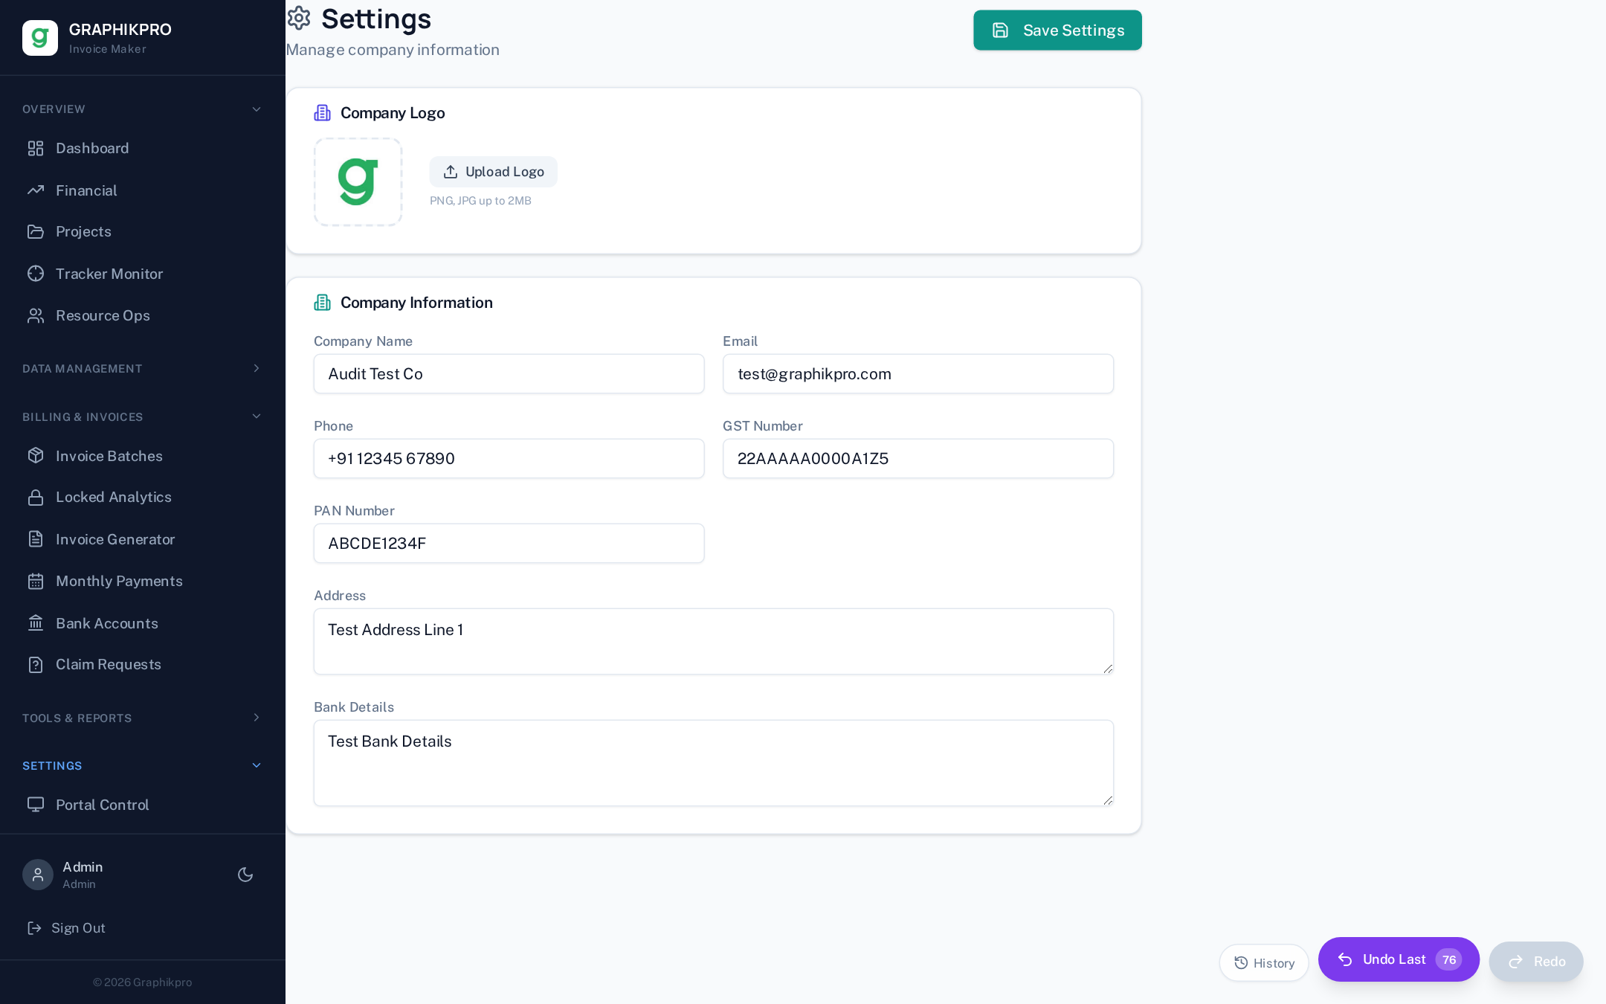Screen dimensions: 1606x1004
Task: Click the Resource Ops people icon
Action: click(x=36, y=315)
